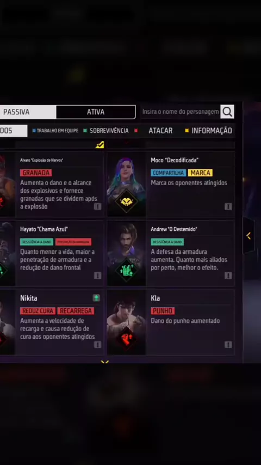Select the Moco character portrait

pos(126,184)
